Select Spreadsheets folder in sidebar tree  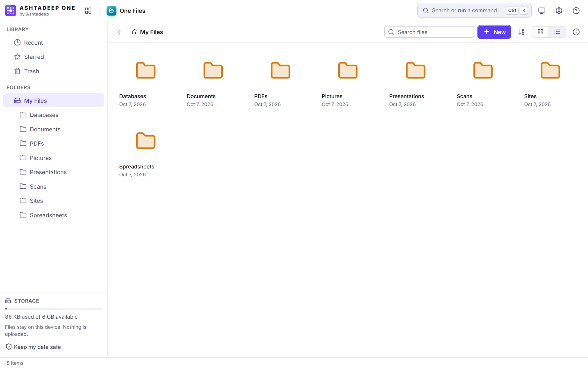(x=54, y=215)
